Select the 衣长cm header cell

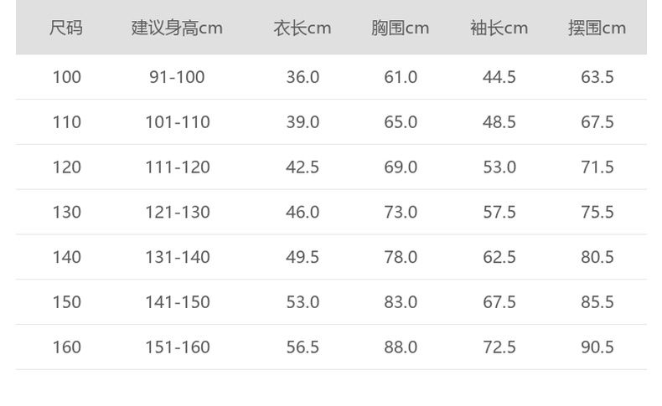(x=303, y=28)
